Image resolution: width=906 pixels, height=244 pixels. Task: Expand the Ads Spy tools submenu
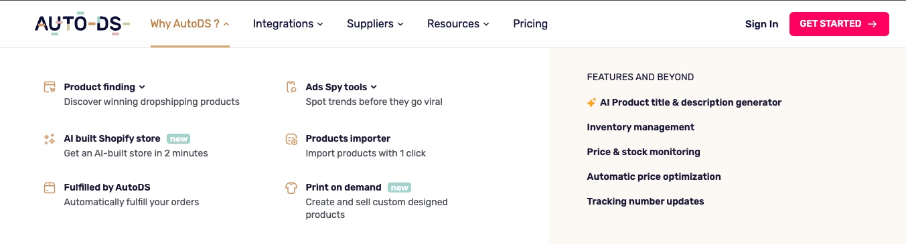[342, 87]
